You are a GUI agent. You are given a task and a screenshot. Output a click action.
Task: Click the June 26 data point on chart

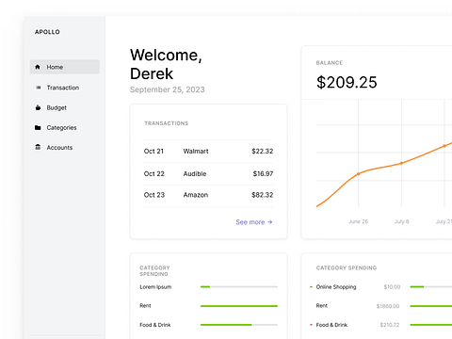coord(359,173)
